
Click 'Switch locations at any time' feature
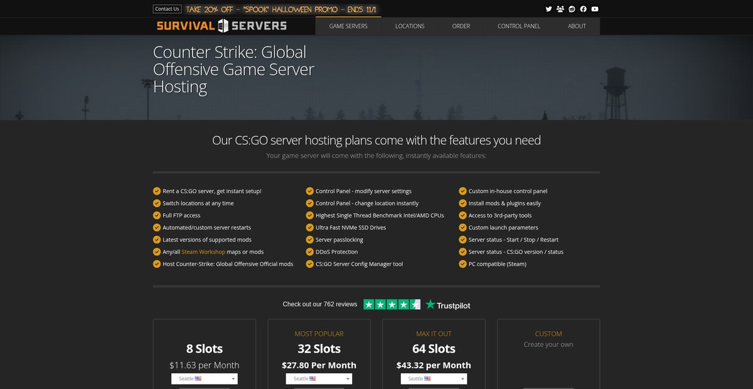[x=198, y=203]
